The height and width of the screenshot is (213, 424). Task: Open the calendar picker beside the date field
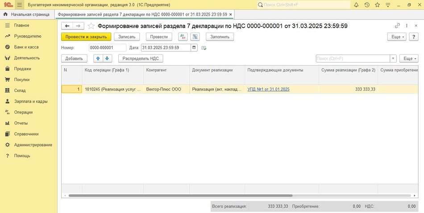click(x=194, y=47)
